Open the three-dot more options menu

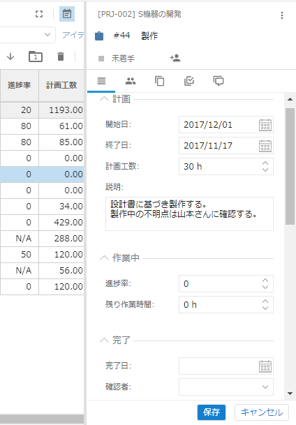pos(282,15)
